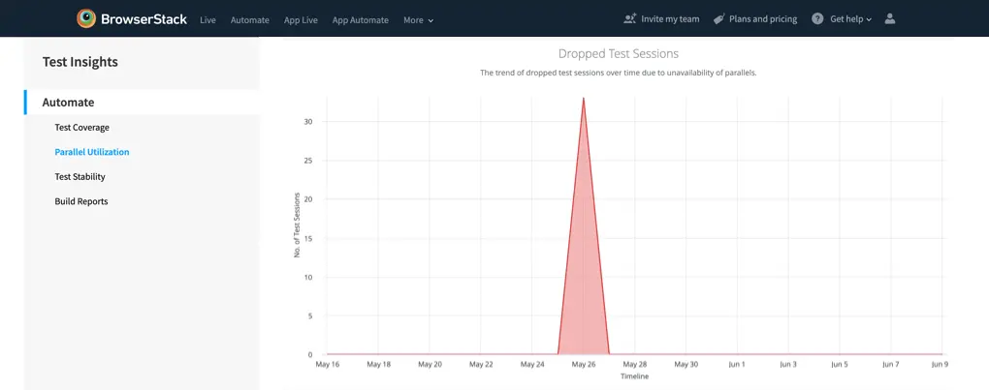Click the BrowserStack wordmark text
The height and width of the screenshot is (390, 989).
[x=144, y=18]
